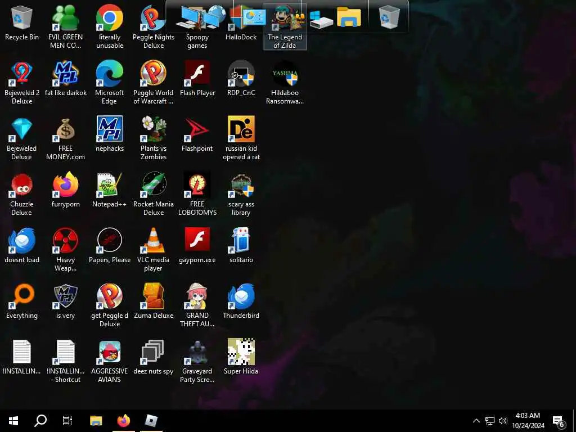Click the 'deez nuts spy' shortcut
The height and width of the screenshot is (432, 576).
(x=154, y=357)
